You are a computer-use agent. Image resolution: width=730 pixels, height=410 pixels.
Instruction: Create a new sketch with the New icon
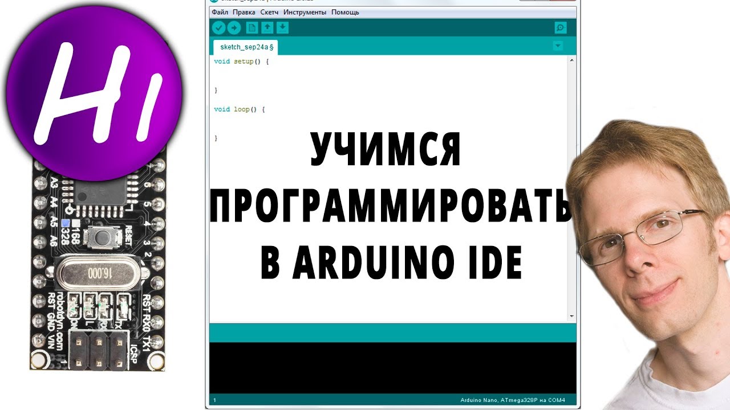pyautogui.click(x=252, y=27)
